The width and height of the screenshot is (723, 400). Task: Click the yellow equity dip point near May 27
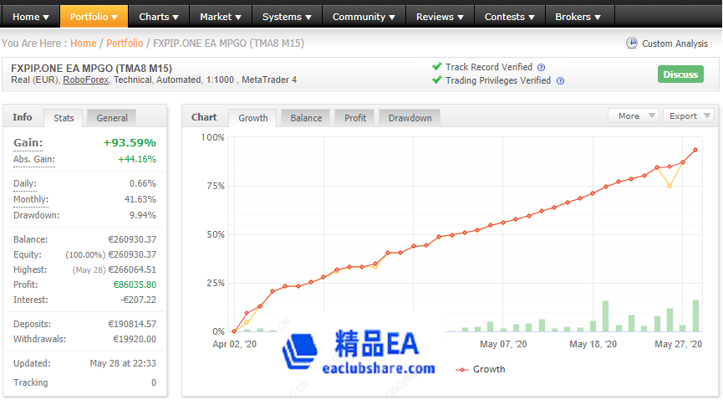[x=670, y=186]
